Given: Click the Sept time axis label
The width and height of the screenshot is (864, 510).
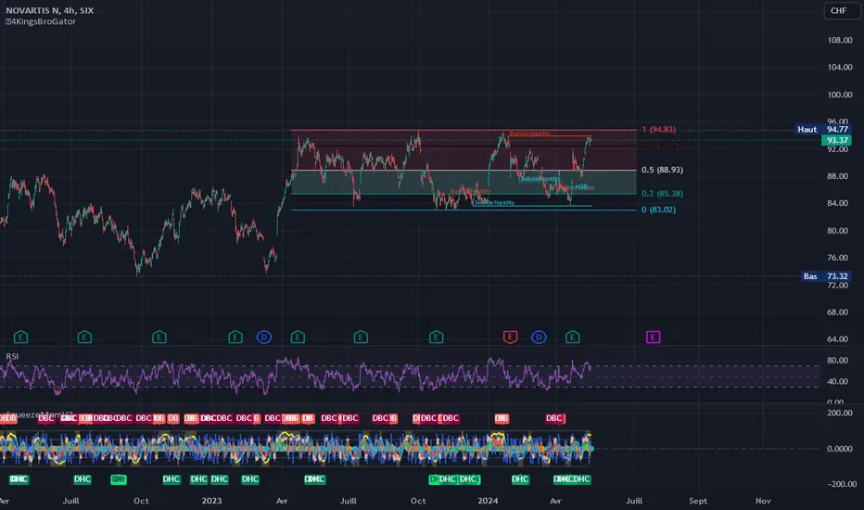Looking at the screenshot, I should pos(697,501).
